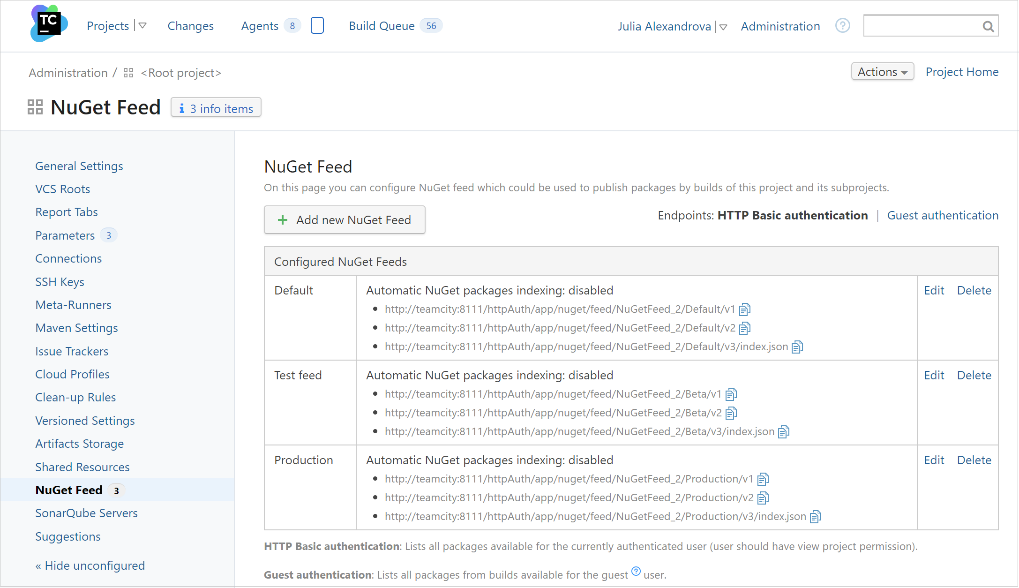
Task: Open the Production/v2 feed URL link
Action: pyautogui.click(x=569, y=498)
